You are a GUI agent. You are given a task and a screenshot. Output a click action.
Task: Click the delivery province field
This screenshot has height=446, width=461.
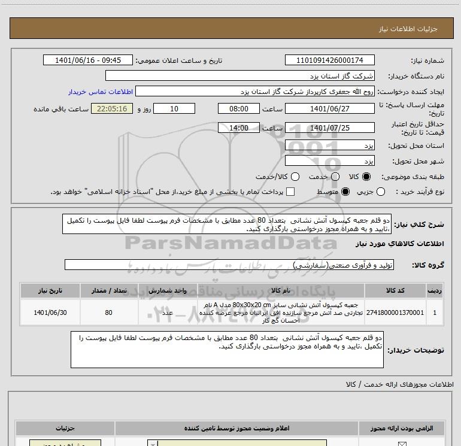point(329,145)
